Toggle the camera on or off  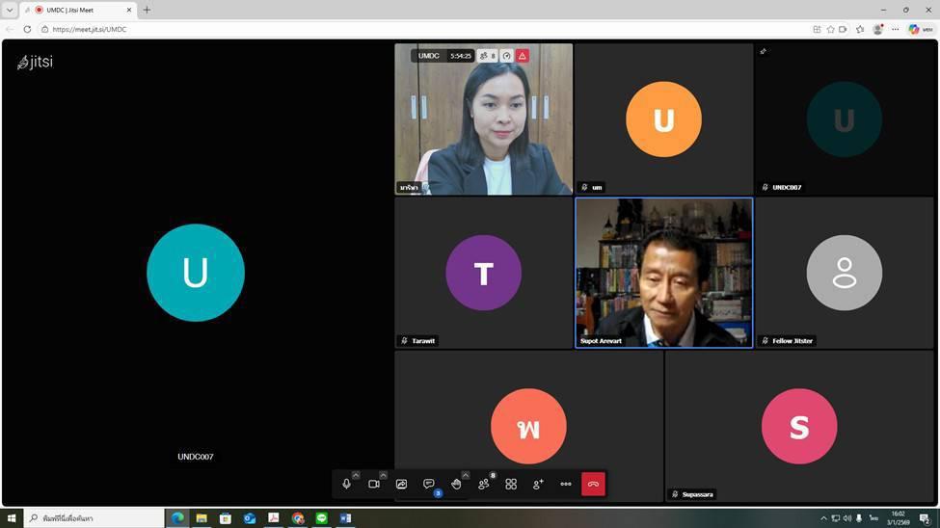(x=374, y=484)
